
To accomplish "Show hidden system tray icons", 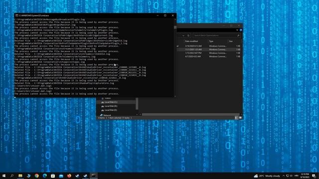I will pyautogui.click(x=284, y=176).
